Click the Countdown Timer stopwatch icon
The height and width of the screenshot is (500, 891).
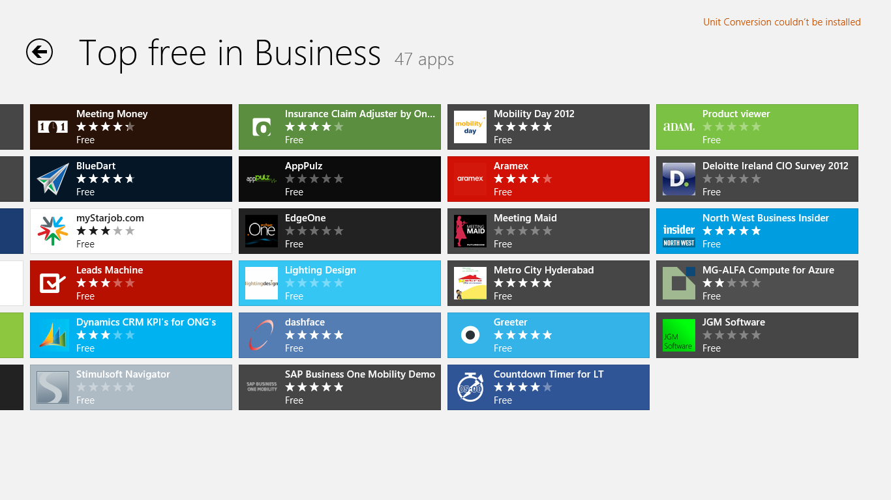470,387
